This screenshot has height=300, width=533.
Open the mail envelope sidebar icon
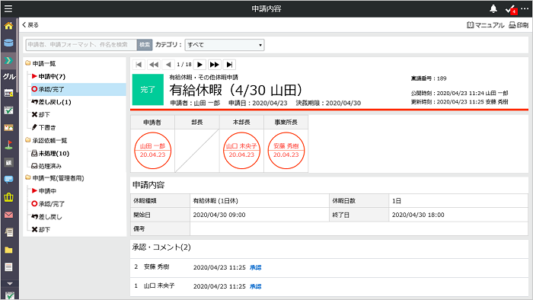pos(8,215)
